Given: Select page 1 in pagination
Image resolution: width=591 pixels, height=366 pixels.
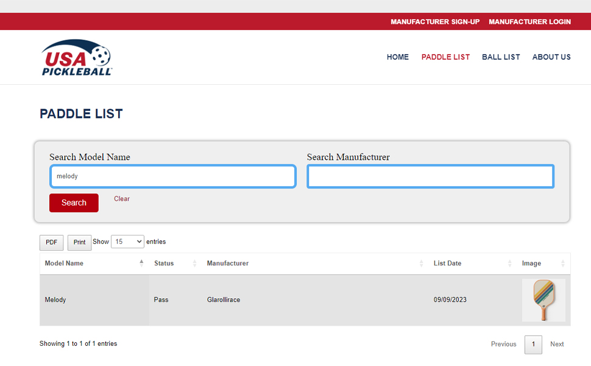Looking at the screenshot, I should (533, 345).
